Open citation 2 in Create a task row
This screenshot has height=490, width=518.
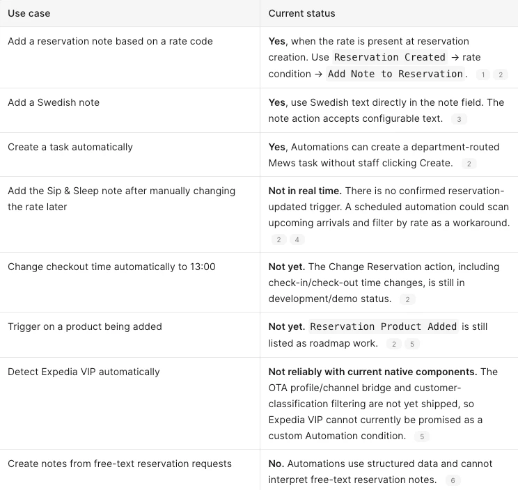(x=469, y=164)
